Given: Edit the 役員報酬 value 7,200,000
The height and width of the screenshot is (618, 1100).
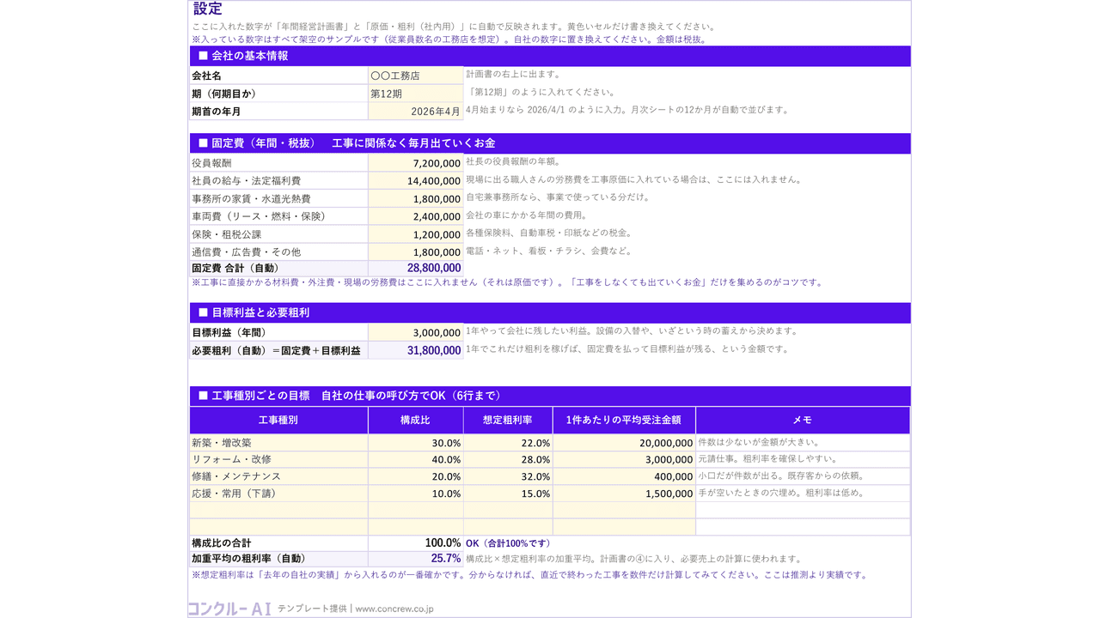Looking at the screenshot, I should tap(416, 163).
